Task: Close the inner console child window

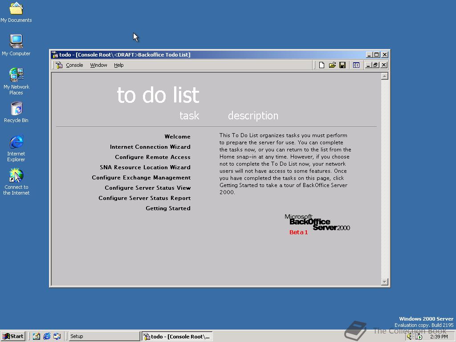Action: [384, 65]
